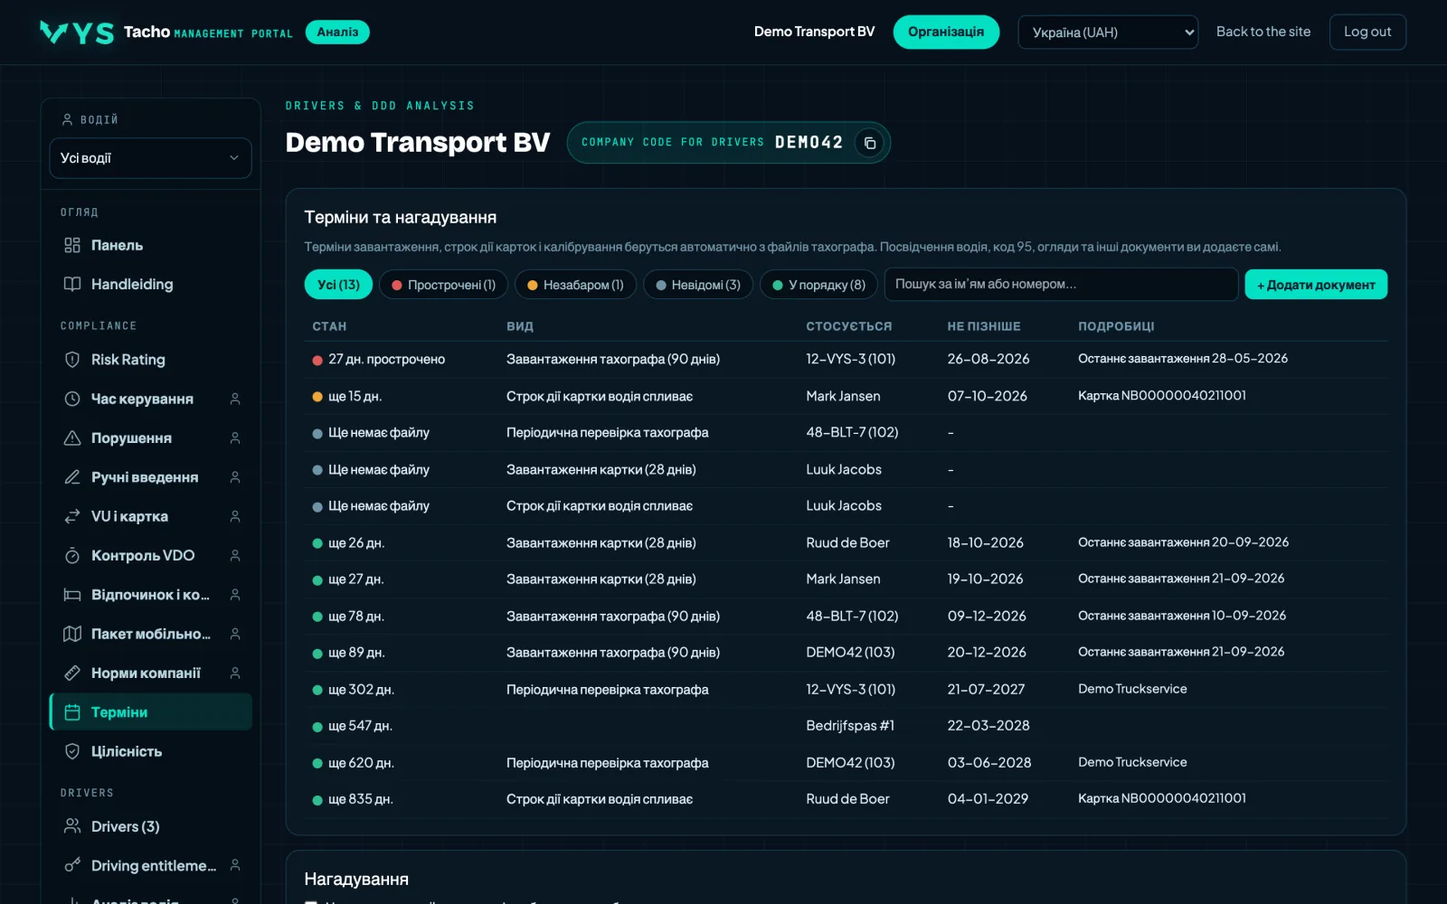Click the Організація button
The width and height of the screenshot is (1447, 904).
point(946,32)
